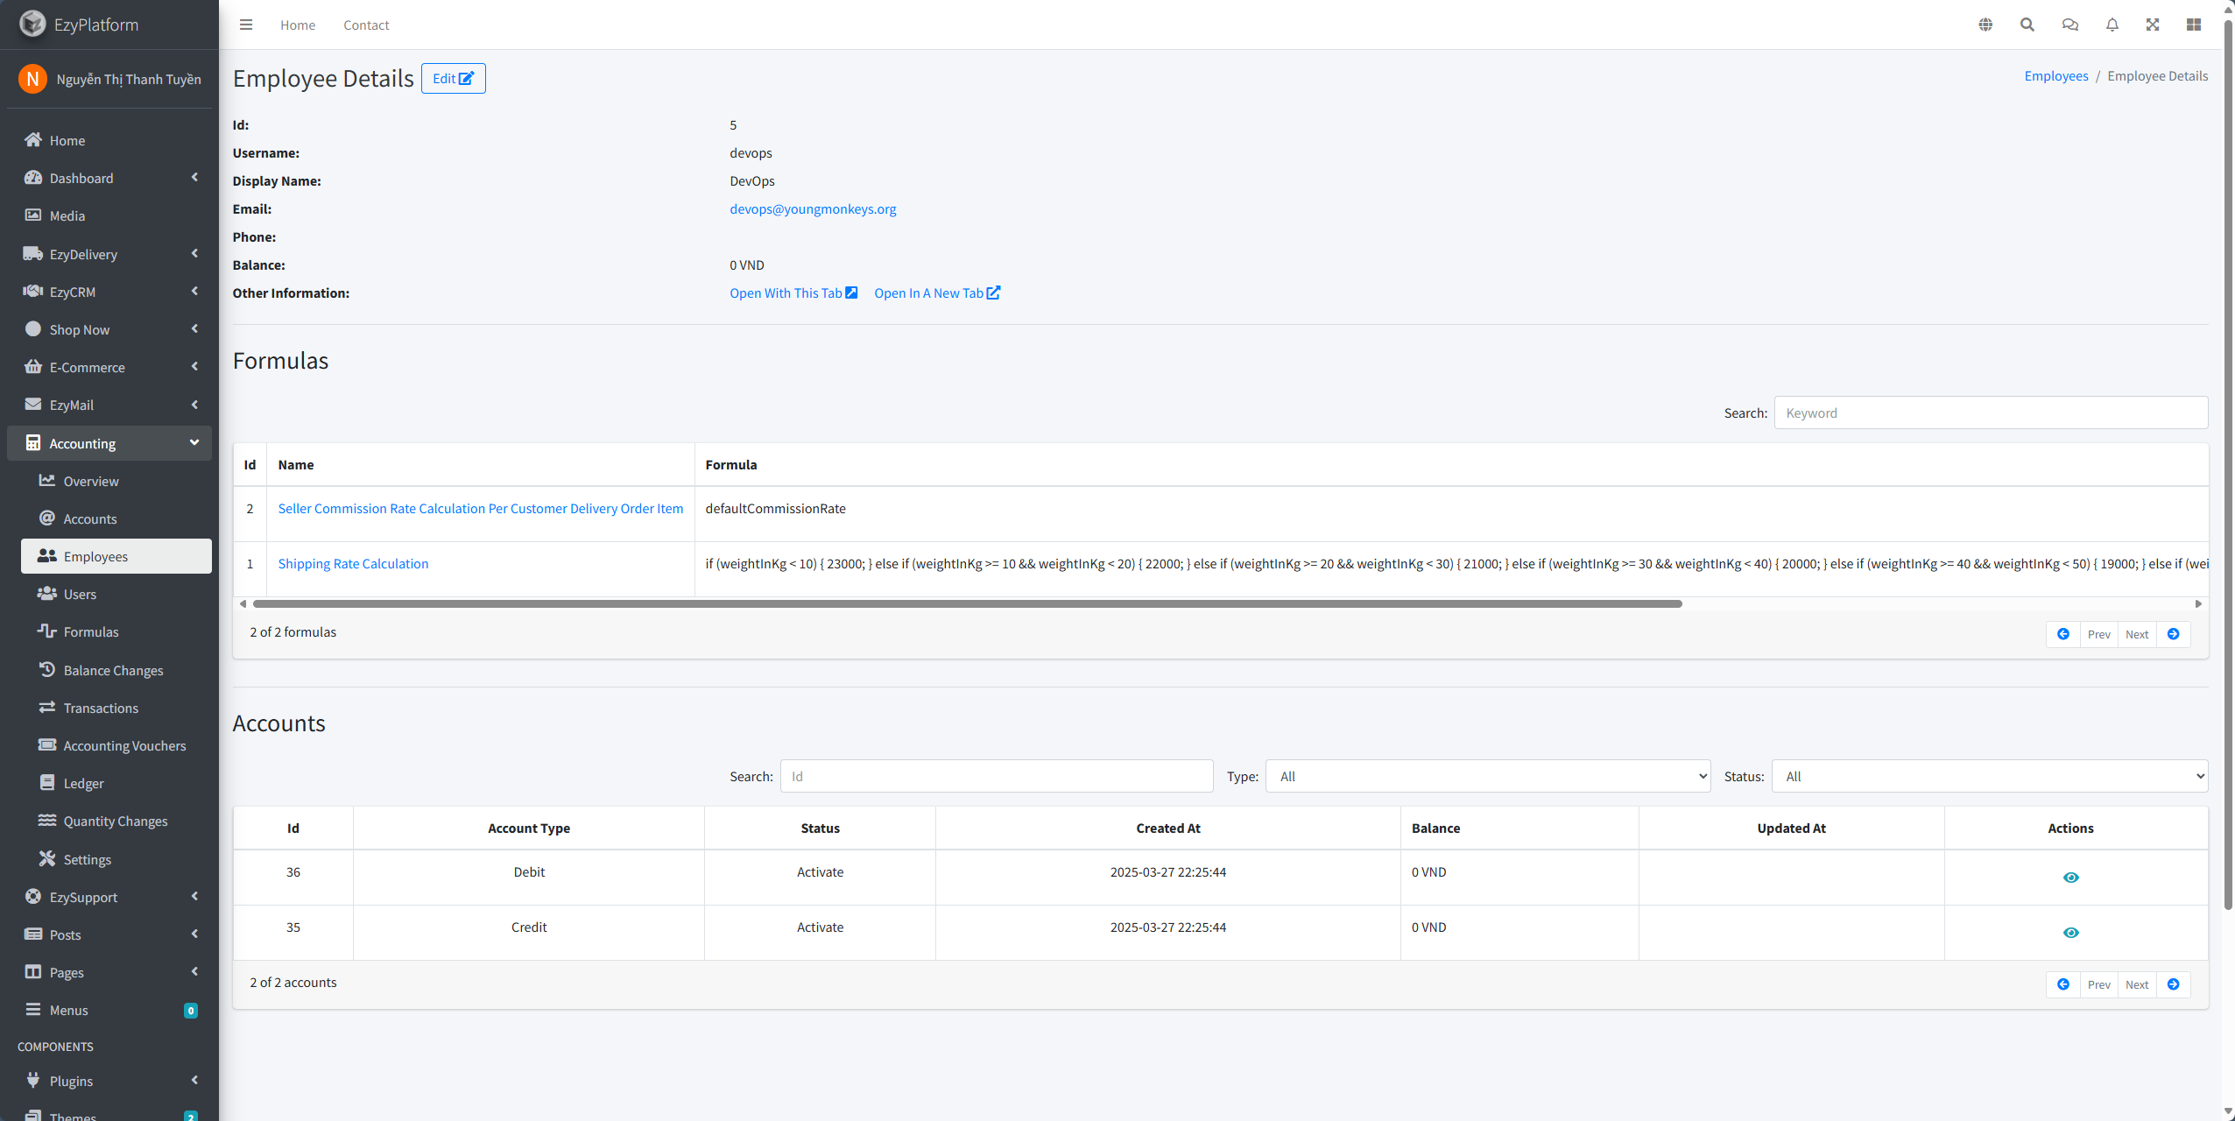The image size is (2235, 1121).
Task: Click the user name Nguyễn Thị Thanh Tuyền
Action: point(129,79)
